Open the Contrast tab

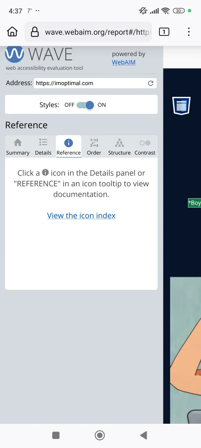point(145,147)
